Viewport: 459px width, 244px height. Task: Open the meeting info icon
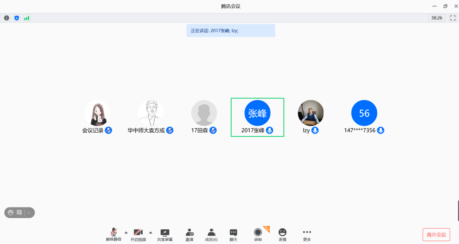[7, 18]
